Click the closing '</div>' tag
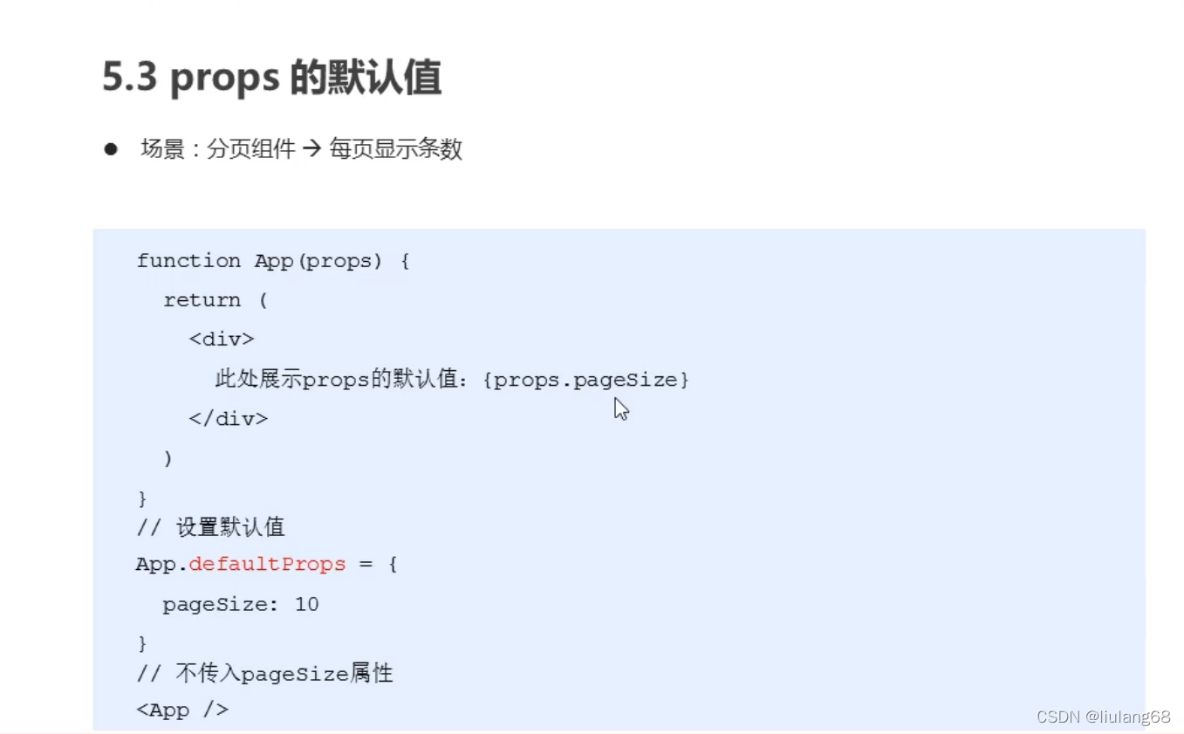 pyautogui.click(x=228, y=419)
